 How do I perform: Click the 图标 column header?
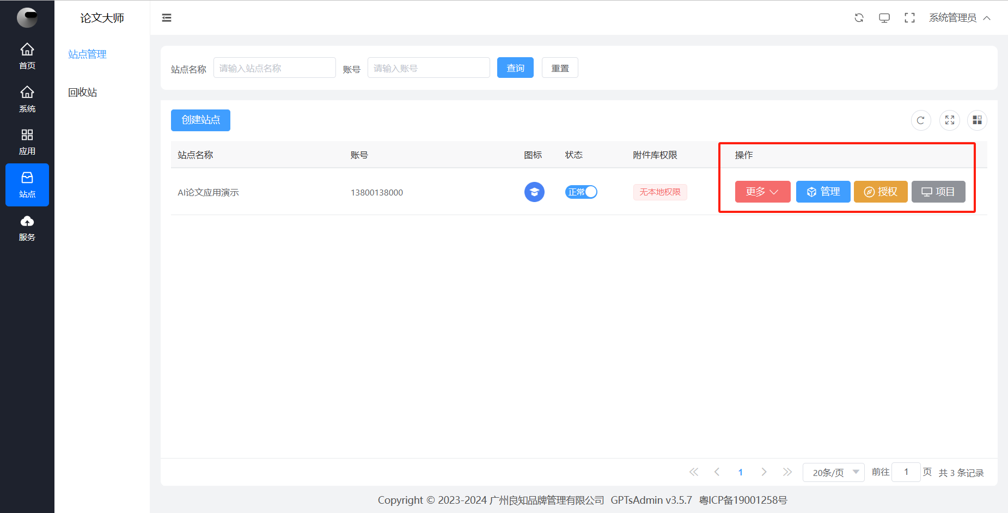(x=533, y=155)
